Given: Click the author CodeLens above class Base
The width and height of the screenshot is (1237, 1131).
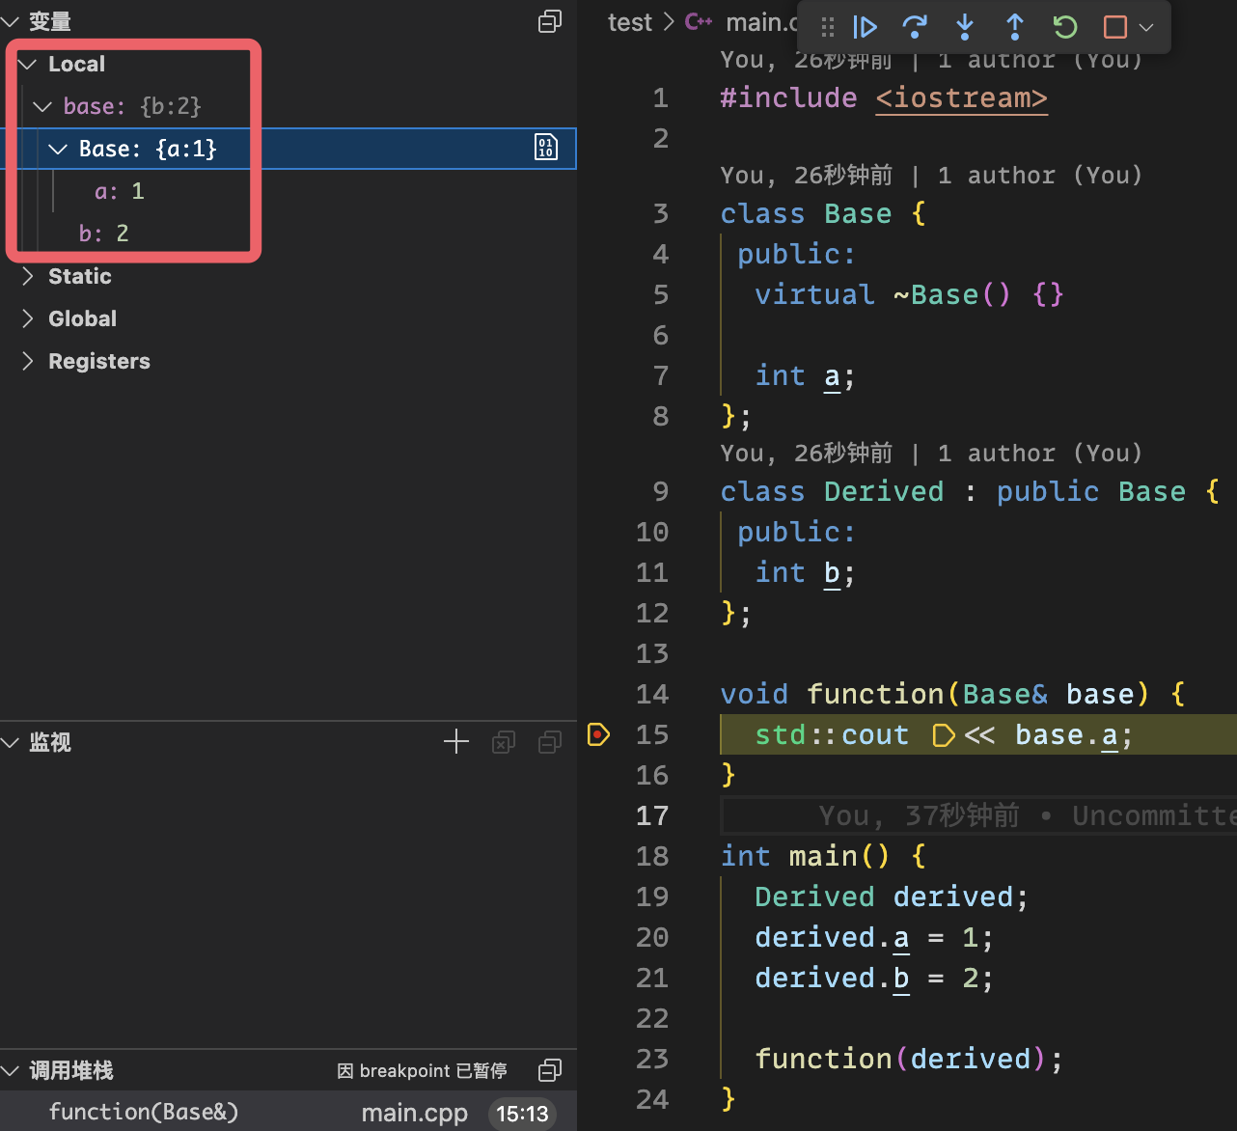Looking at the screenshot, I should tap(931, 175).
